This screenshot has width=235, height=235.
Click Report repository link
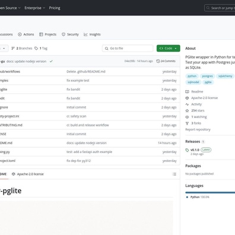[198, 129]
